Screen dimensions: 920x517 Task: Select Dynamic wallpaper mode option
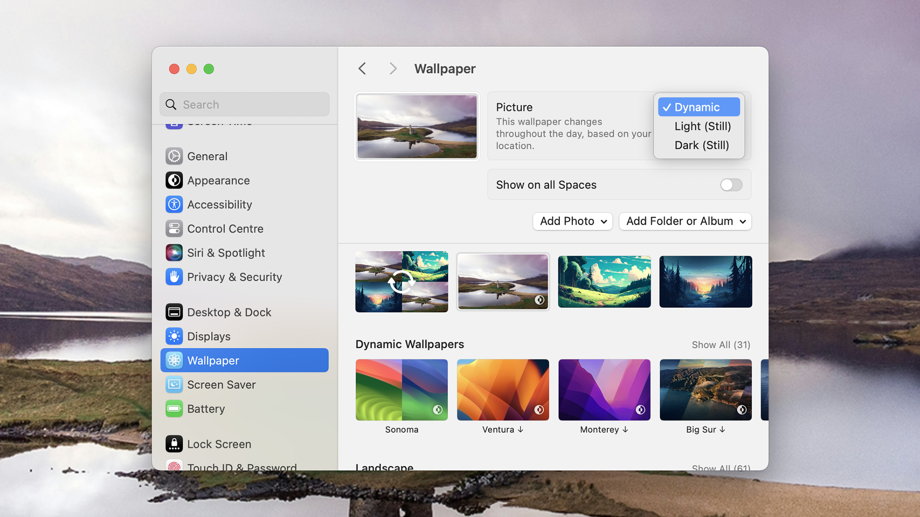click(698, 106)
